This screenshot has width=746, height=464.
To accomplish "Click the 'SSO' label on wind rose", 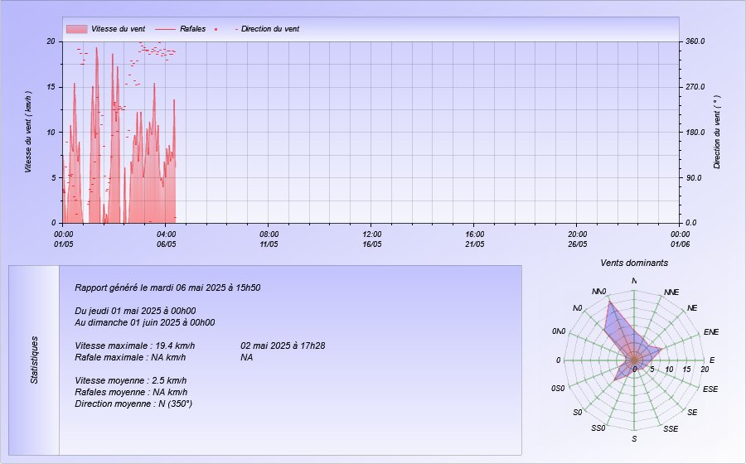I will point(598,428).
